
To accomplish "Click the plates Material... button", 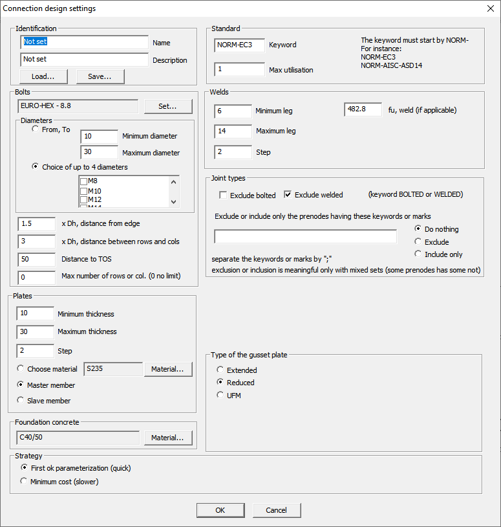I will tap(168, 369).
